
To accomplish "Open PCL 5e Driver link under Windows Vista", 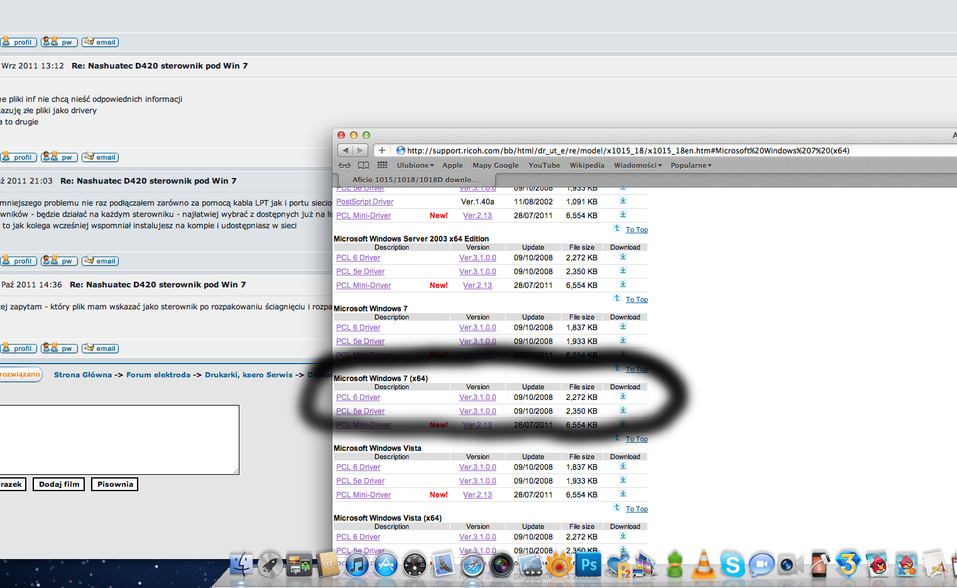I will click(x=360, y=481).
